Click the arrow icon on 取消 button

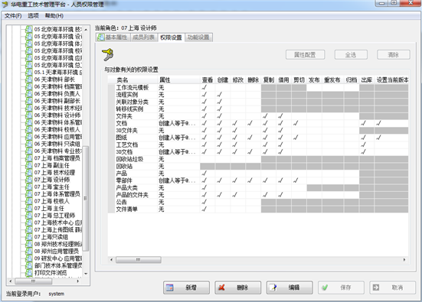click(x=376, y=287)
